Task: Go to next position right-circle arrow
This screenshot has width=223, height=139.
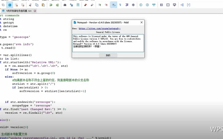Action: [x=147, y=5]
